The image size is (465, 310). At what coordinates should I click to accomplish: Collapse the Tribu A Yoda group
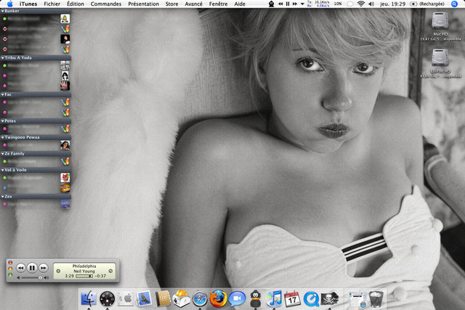[3, 58]
